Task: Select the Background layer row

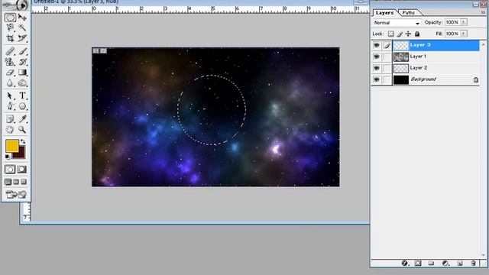Action: tap(436, 79)
